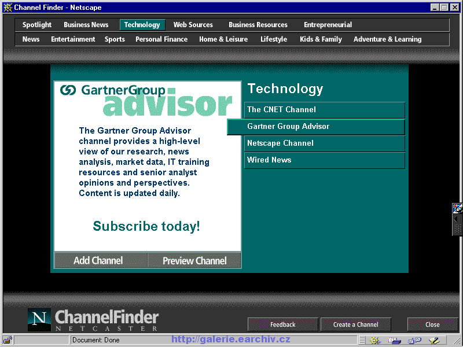Switch to the Business News category
Screen dimensions: 463x347
click(86, 25)
